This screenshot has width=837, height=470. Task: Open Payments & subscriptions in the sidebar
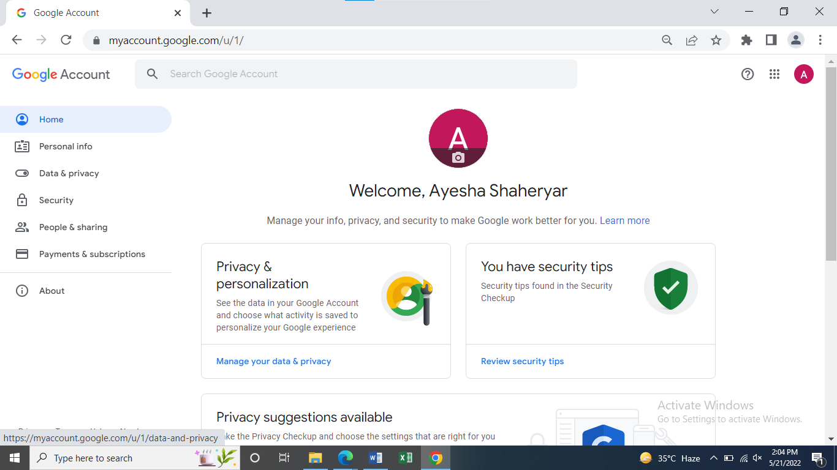pos(86,254)
